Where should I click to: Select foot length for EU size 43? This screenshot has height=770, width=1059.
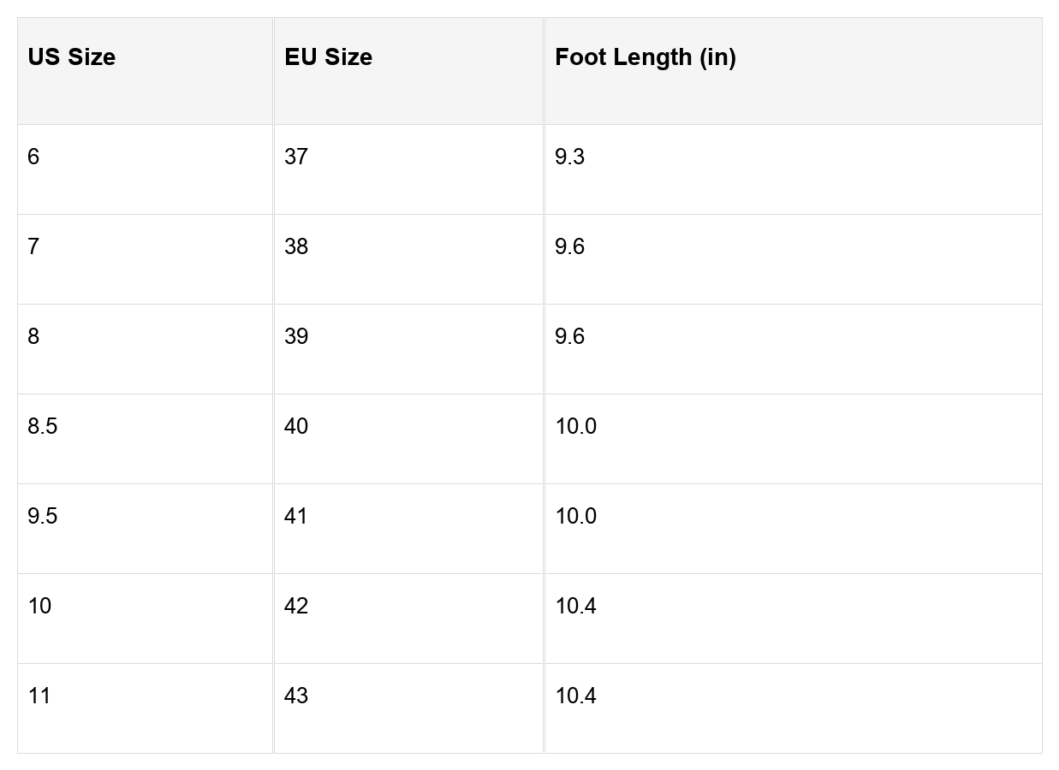point(576,696)
